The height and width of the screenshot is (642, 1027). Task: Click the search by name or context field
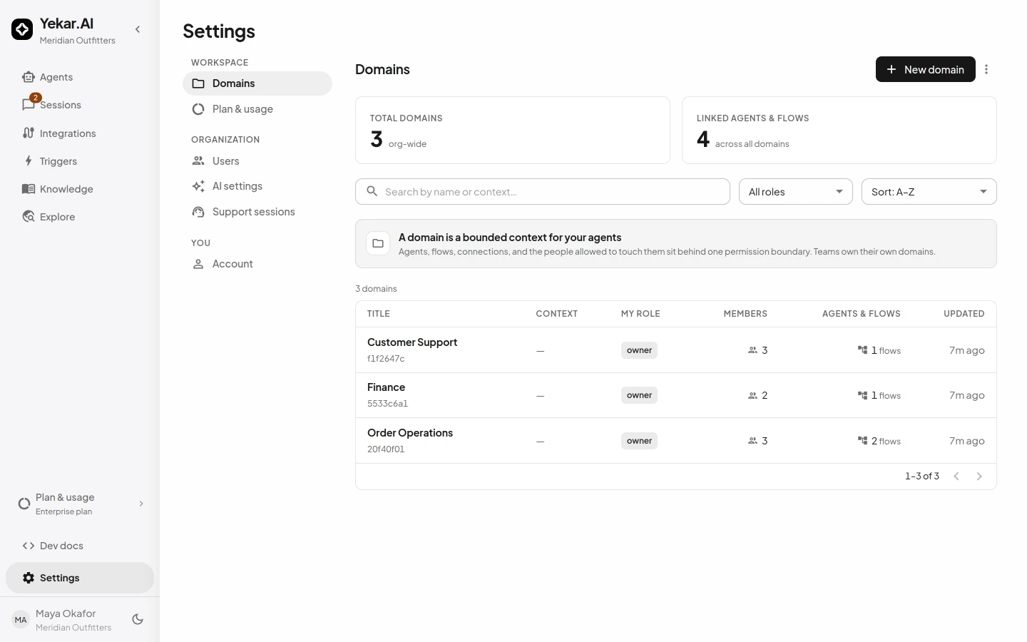pyautogui.click(x=543, y=192)
